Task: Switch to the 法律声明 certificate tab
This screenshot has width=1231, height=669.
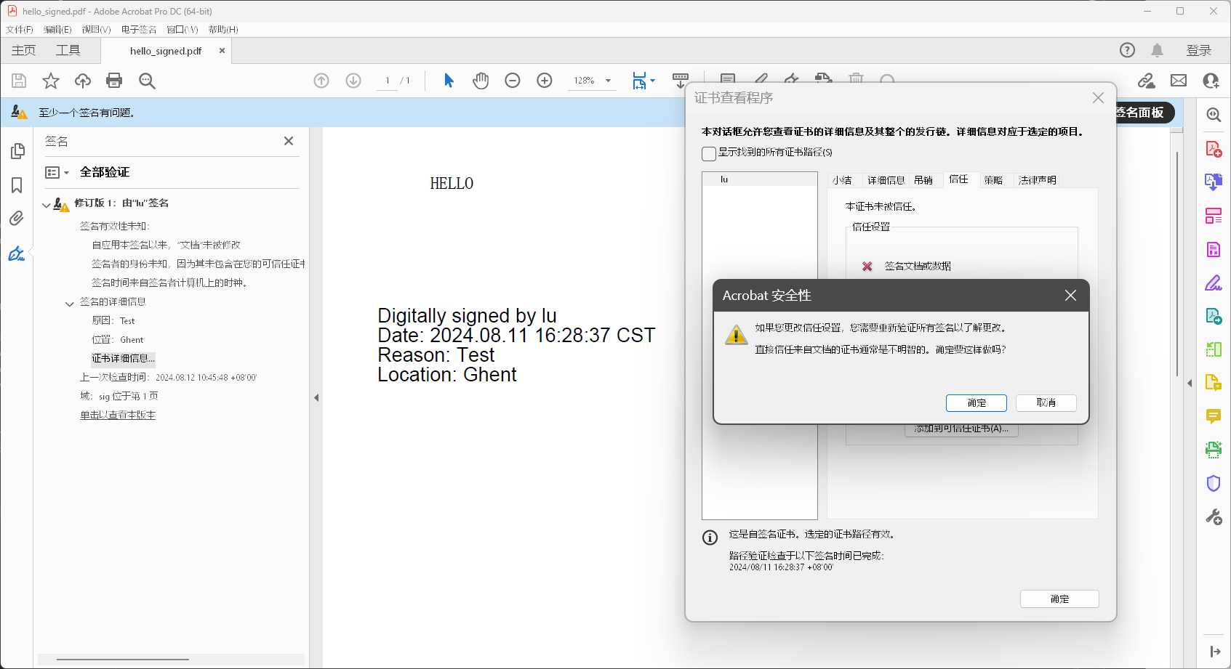Action: pos(1038,180)
